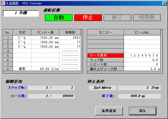Image resolution: width=168 pixels, height=119 pixels.
Task: Click the greyed 終了 status button
Action: [117, 18]
